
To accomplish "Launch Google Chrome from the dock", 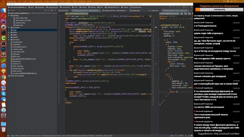I will click(3, 77).
